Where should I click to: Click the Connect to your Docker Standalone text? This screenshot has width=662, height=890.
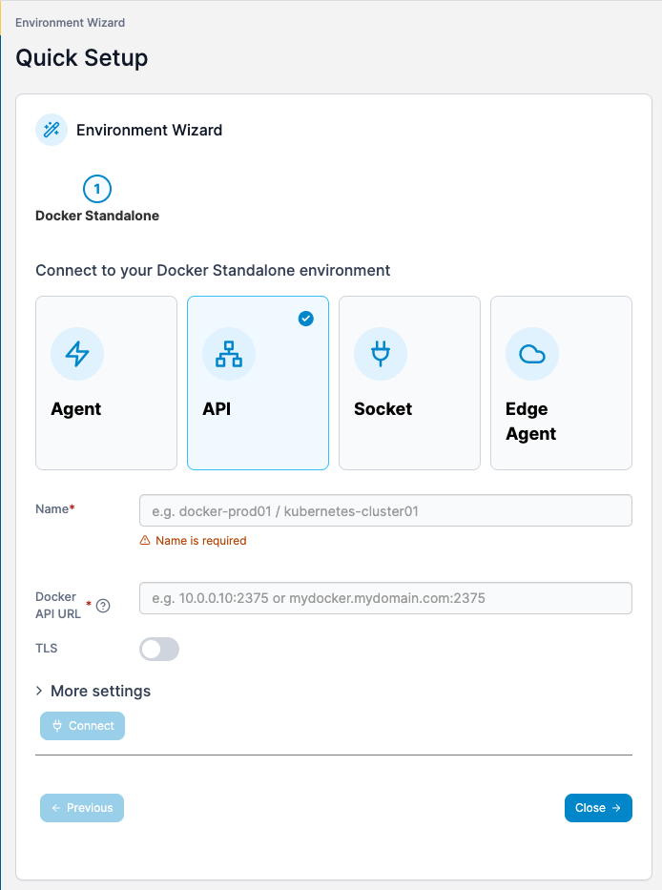[213, 270]
